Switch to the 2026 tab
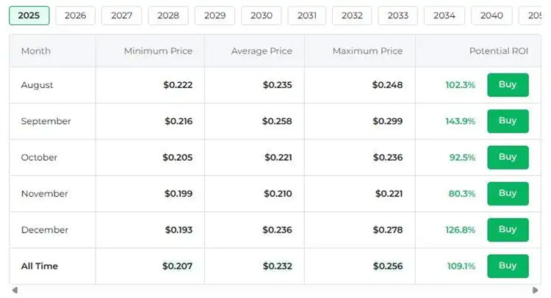This screenshot has width=551, height=298. 75,15
